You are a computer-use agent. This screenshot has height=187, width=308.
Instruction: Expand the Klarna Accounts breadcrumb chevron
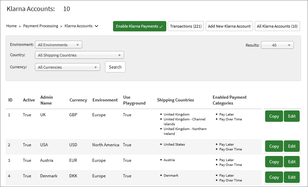[96, 26]
